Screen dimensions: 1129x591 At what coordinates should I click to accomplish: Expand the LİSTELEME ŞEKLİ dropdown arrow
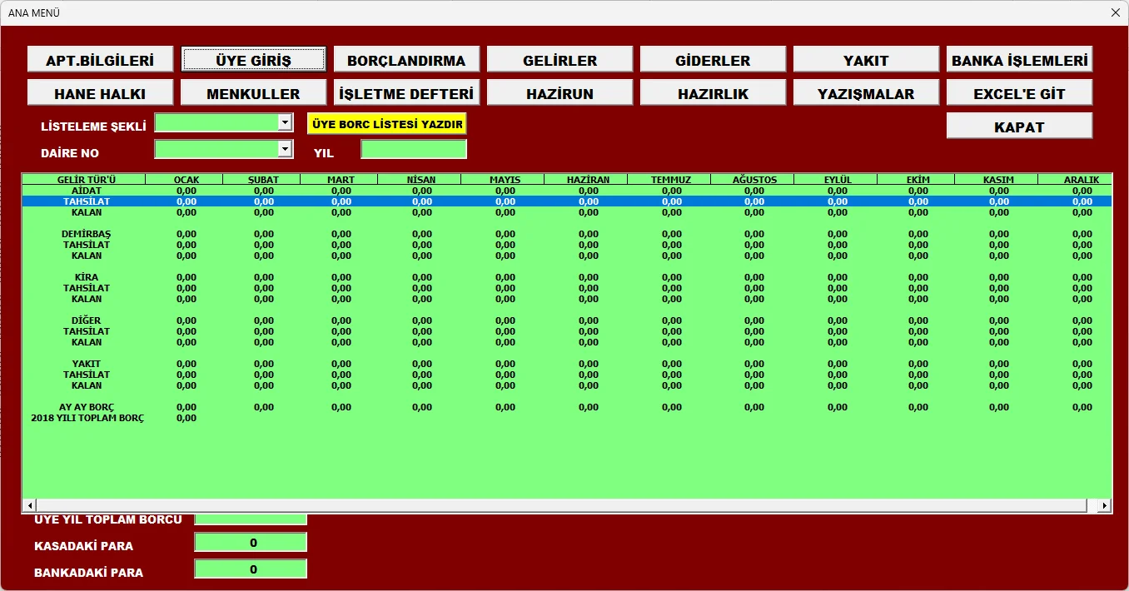285,122
